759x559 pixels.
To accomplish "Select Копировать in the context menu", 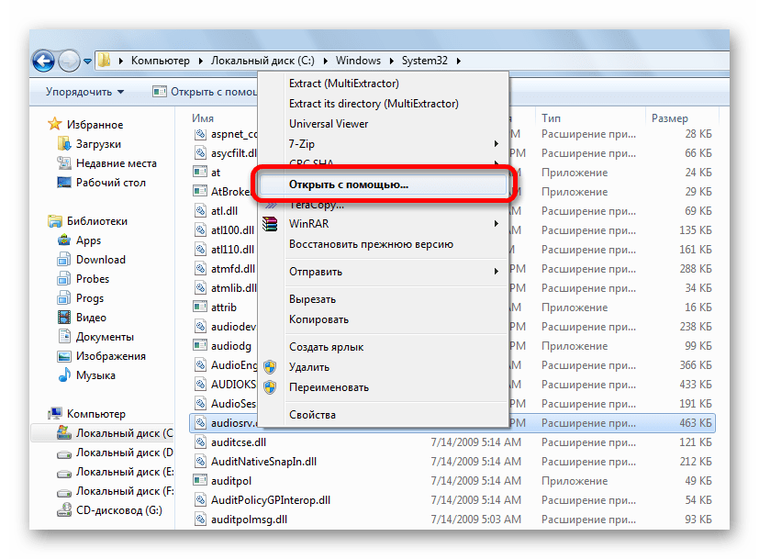I will pyautogui.click(x=318, y=319).
